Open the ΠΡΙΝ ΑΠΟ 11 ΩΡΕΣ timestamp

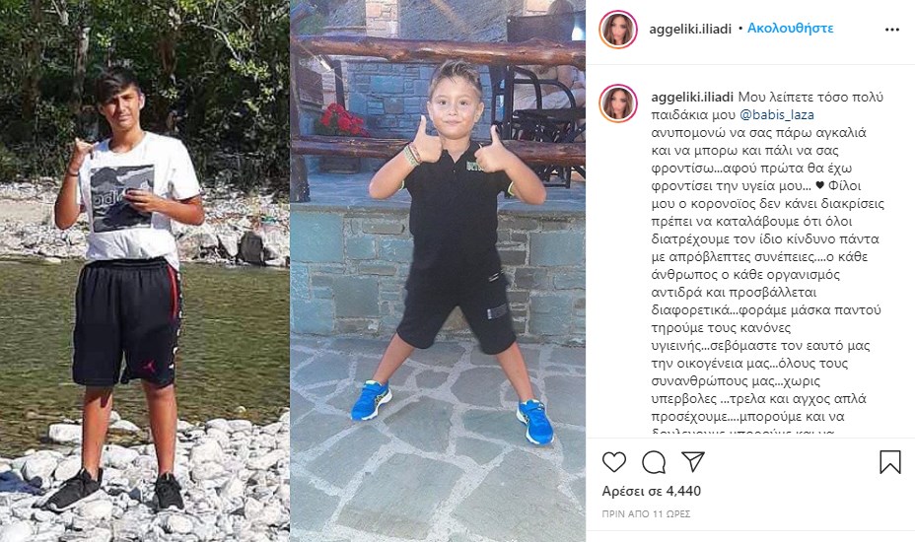646,514
